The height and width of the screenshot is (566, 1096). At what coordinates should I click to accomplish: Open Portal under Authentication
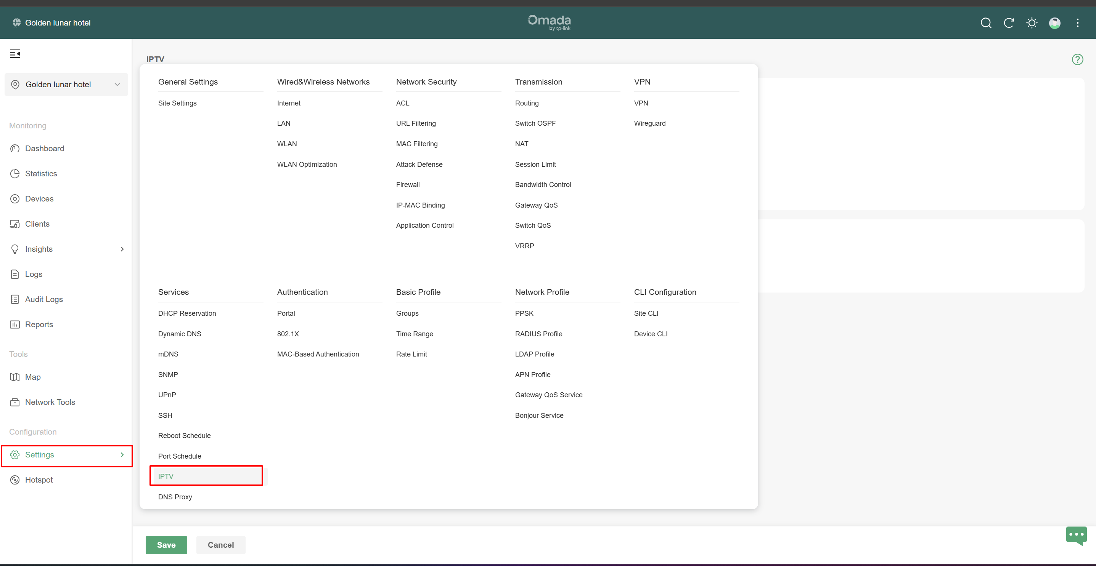pyautogui.click(x=286, y=313)
